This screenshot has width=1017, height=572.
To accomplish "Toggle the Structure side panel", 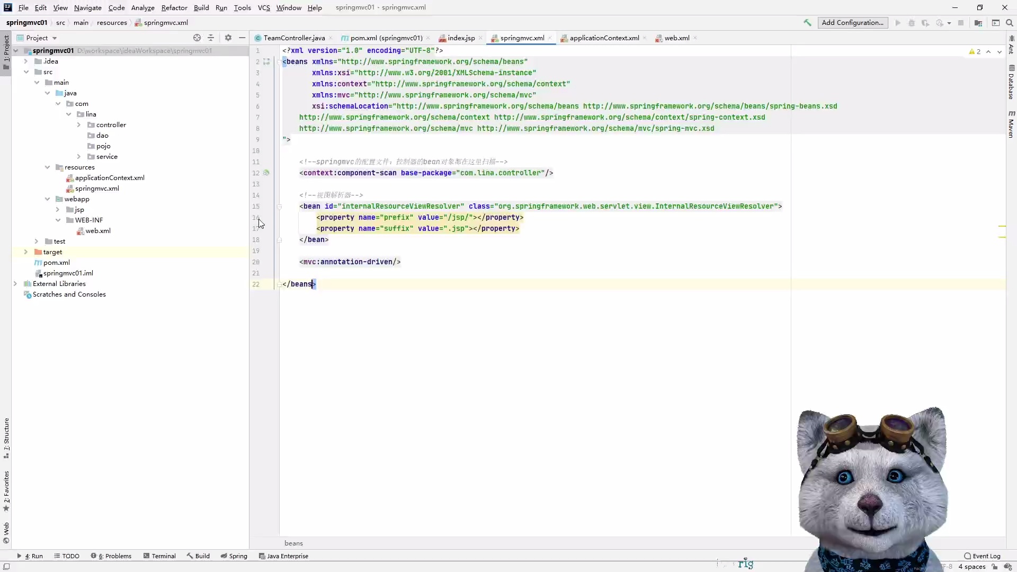I will [x=6, y=437].
